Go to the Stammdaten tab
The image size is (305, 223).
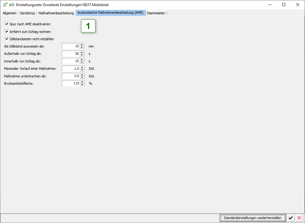156,13
